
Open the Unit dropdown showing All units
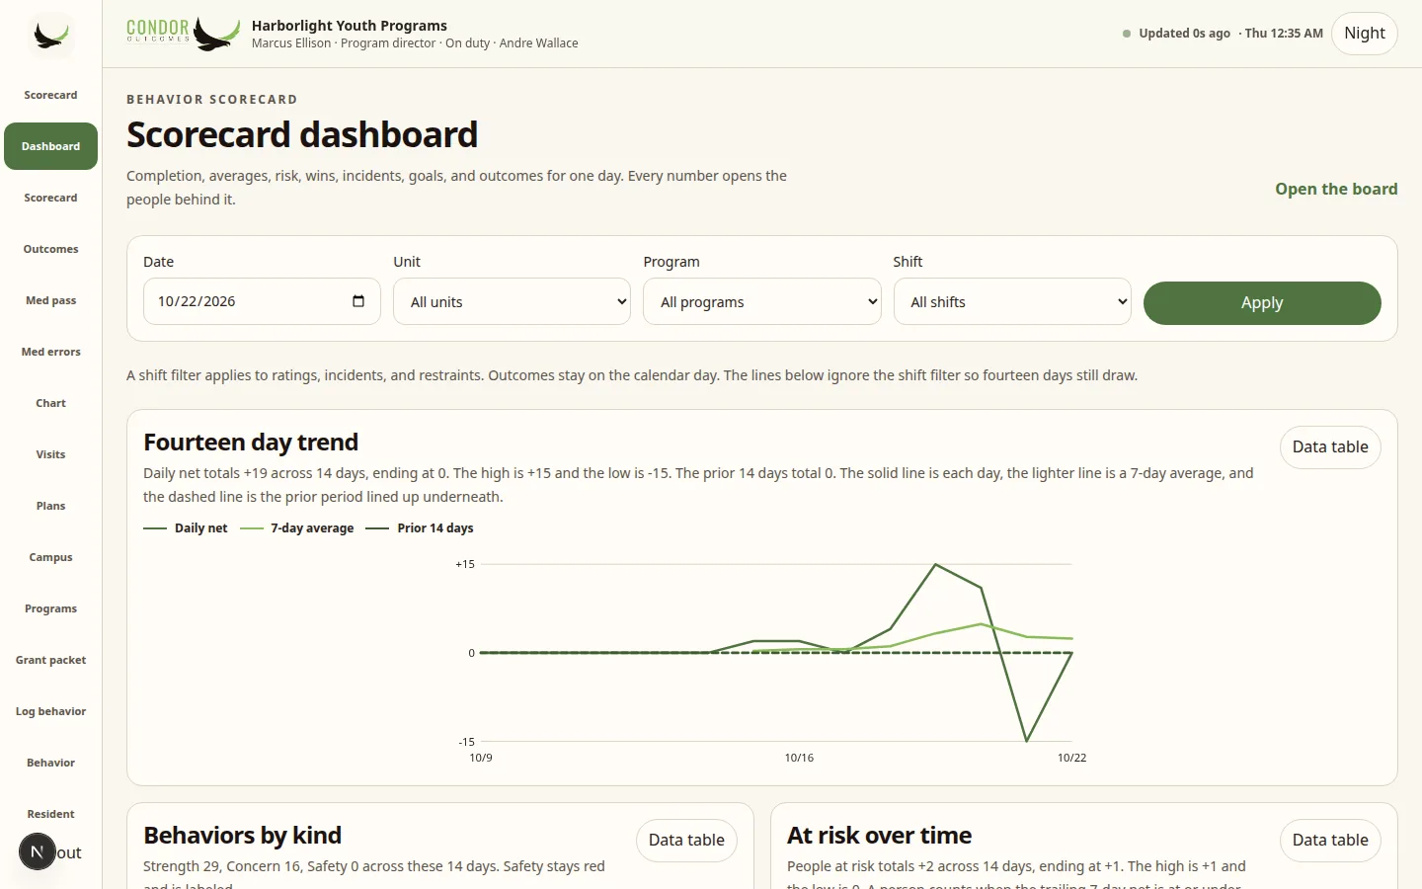[x=512, y=301]
